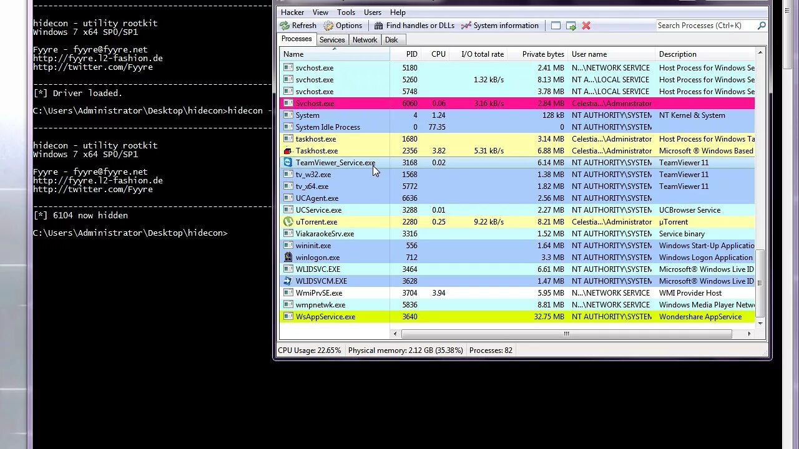
Task: Select the System process row
Action: tap(517, 115)
